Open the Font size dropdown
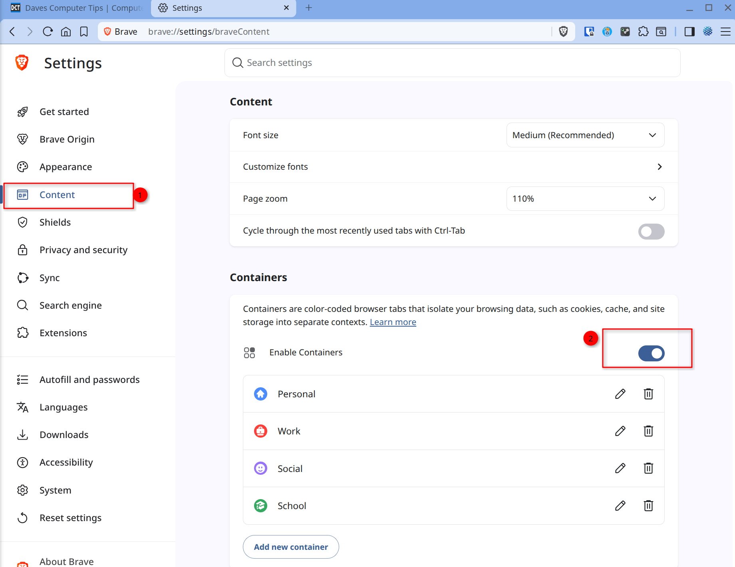735x567 pixels. pos(585,135)
